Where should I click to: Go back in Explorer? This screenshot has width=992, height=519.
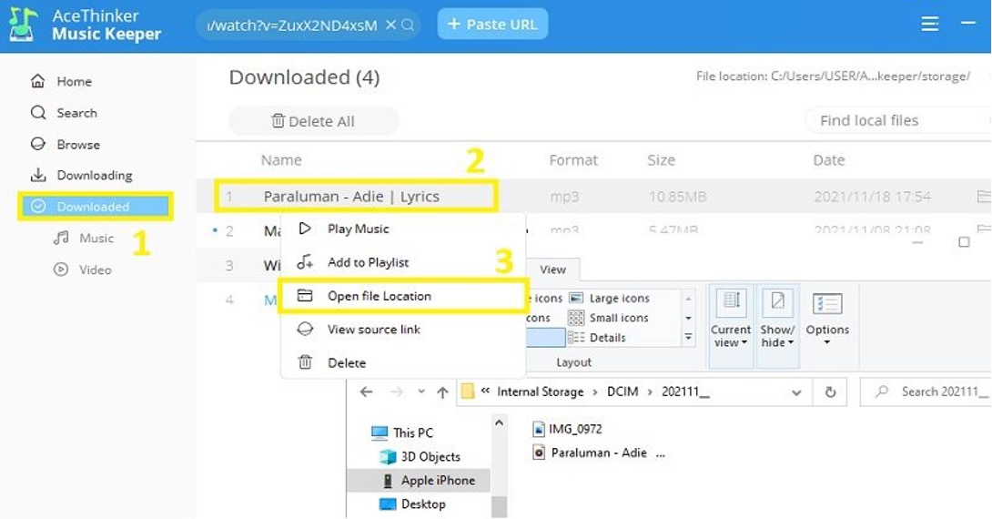[x=366, y=392]
